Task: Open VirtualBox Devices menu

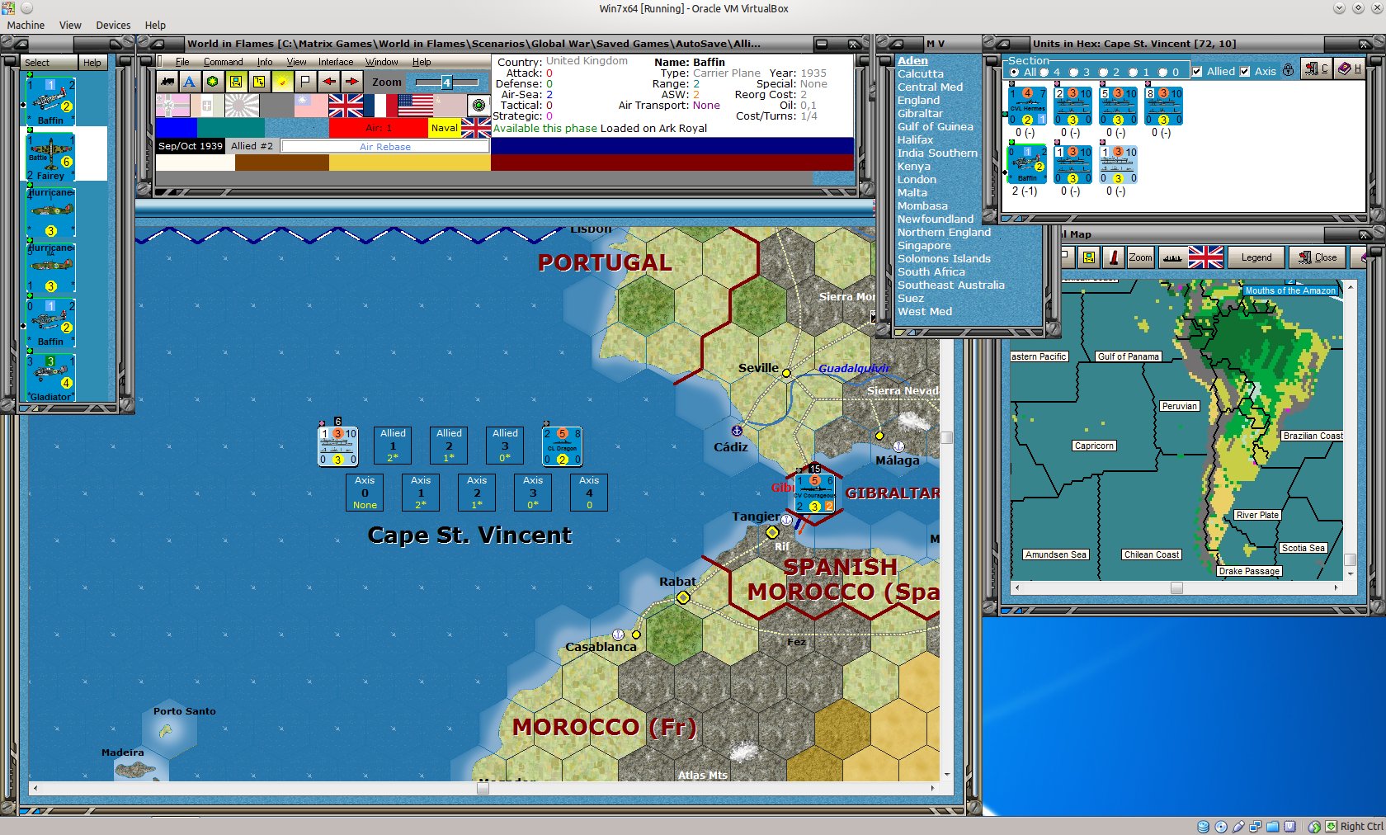Action: 113,26
